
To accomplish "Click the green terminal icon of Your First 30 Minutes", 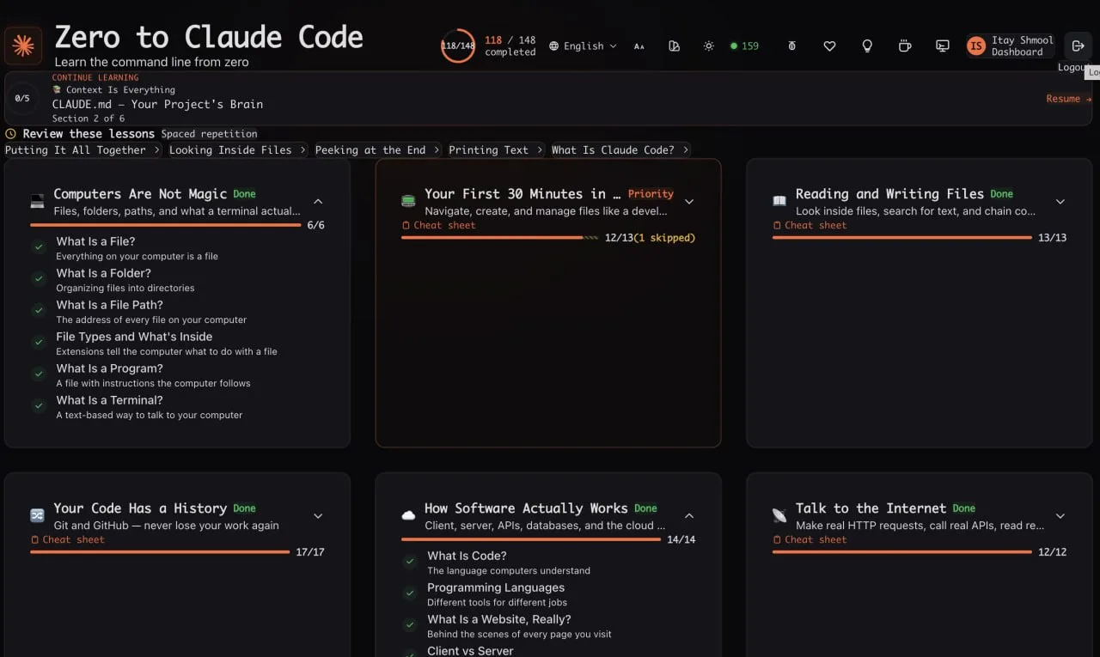I will [408, 202].
